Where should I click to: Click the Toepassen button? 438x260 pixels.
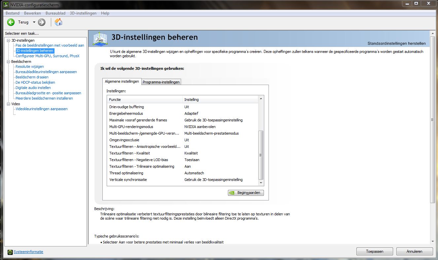(375, 251)
